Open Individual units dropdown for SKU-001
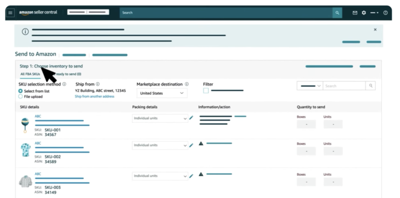The height and width of the screenshot is (198, 400). (x=160, y=118)
